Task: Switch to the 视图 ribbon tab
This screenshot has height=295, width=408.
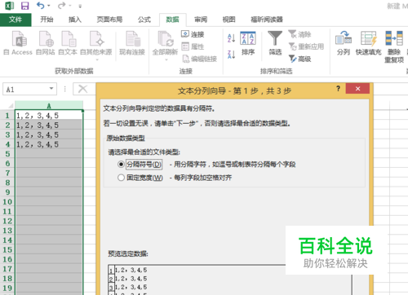Action: pos(228,20)
